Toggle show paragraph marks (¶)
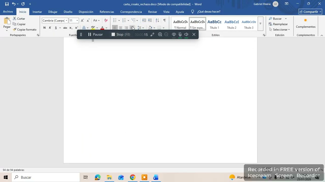The width and height of the screenshot is (325, 182). pos(165,20)
